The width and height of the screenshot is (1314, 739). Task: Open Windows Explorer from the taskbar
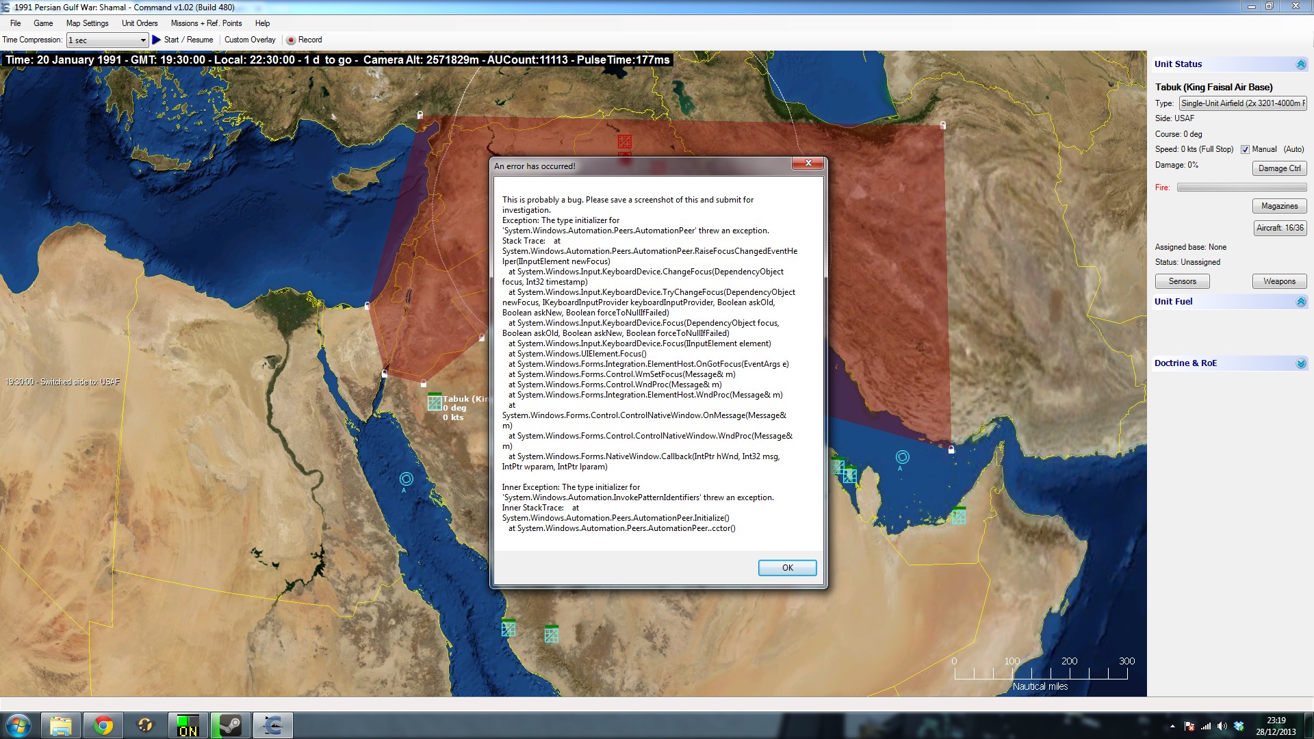click(x=61, y=725)
